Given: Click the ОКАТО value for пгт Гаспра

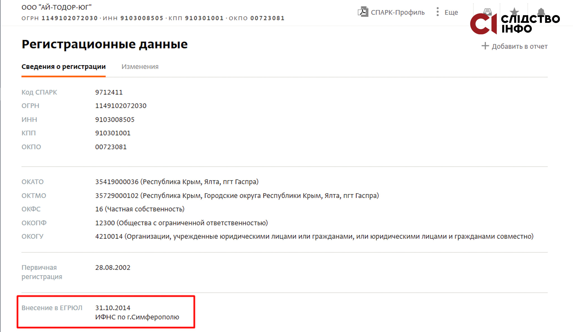Looking at the screenshot, I should pyautogui.click(x=177, y=182).
